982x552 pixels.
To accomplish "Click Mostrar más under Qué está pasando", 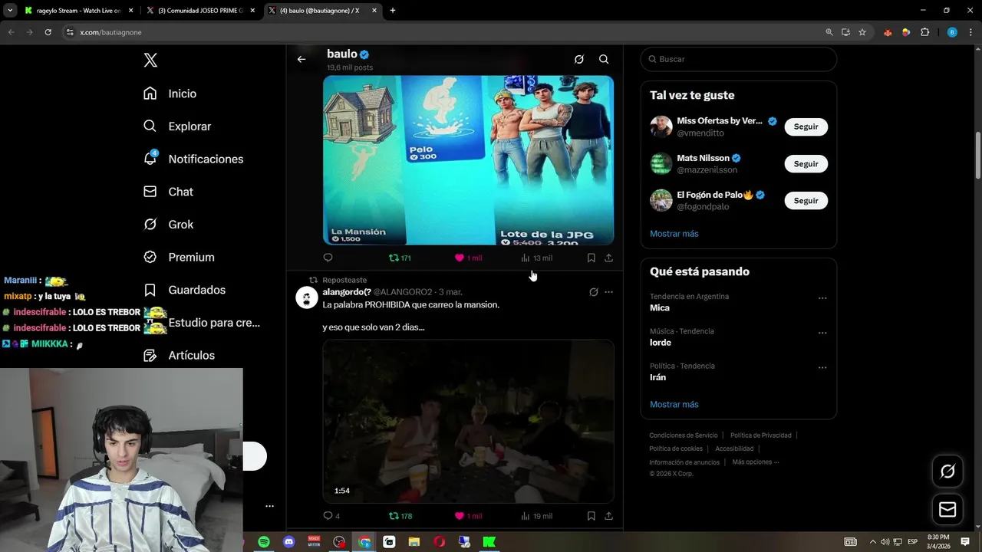I will click(674, 404).
